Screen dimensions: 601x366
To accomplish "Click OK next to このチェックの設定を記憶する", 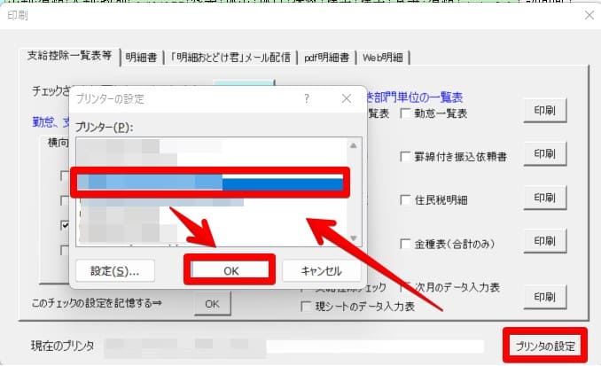I will pos(212,302).
